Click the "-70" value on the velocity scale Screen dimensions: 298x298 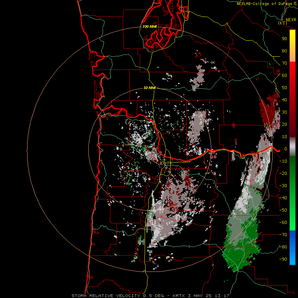(x=283, y=235)
